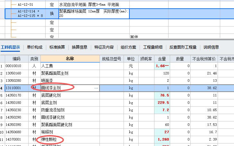Select the 画线漆硬化剂 name cell

click(70, 117)
